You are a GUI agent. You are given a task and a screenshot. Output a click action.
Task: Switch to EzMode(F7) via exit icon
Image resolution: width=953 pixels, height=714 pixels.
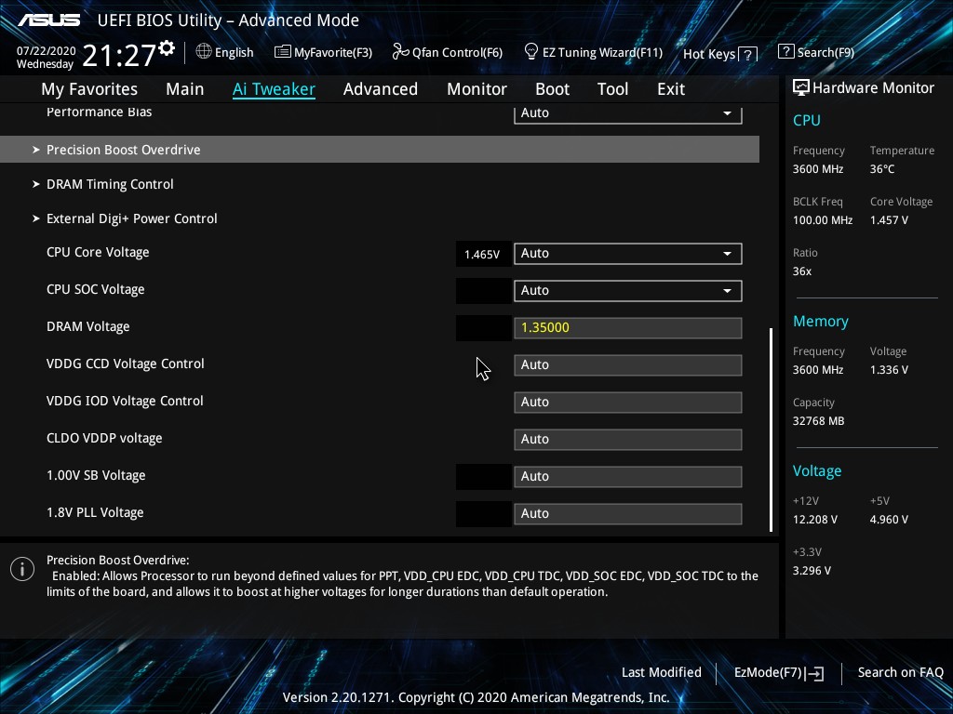[x=816, y=673]
